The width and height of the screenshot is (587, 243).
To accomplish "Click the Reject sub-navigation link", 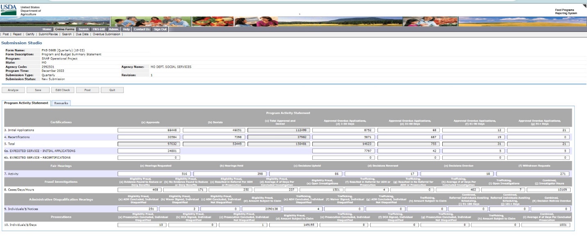I will tap(18, 34).
